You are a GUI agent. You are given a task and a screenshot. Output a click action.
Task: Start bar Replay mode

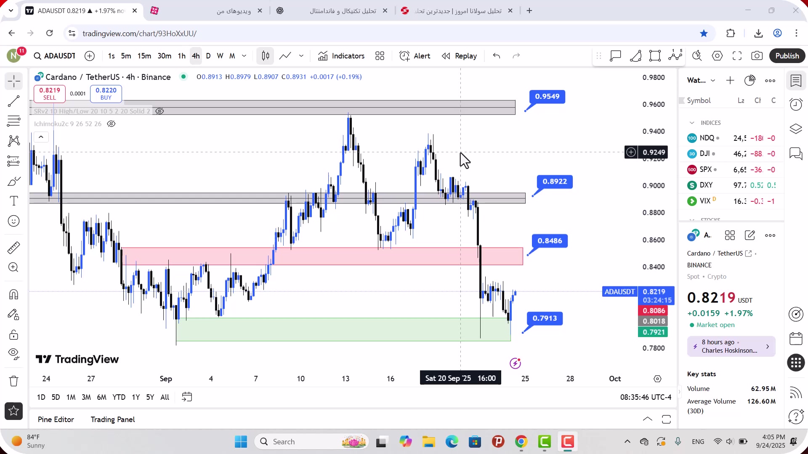pos(459,56)
